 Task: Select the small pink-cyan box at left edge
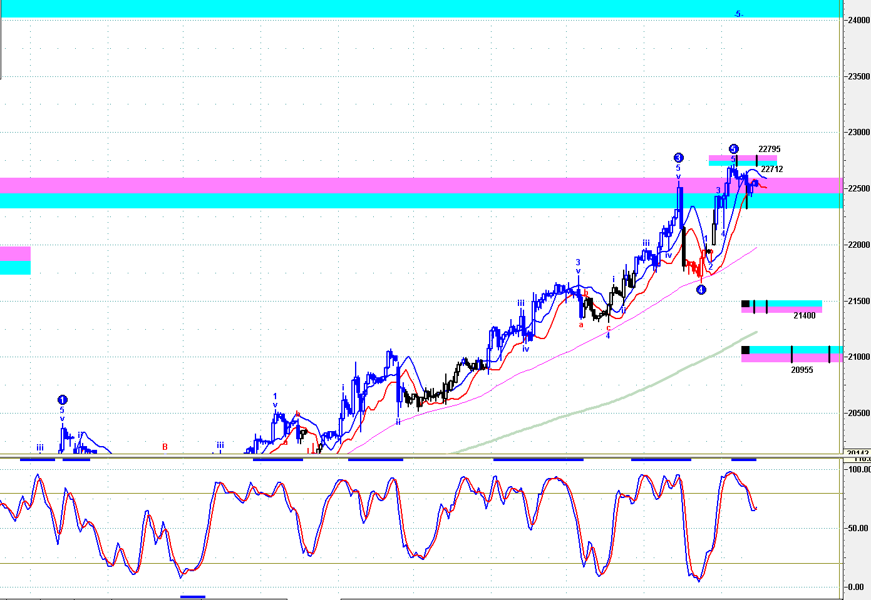(15, 260)
